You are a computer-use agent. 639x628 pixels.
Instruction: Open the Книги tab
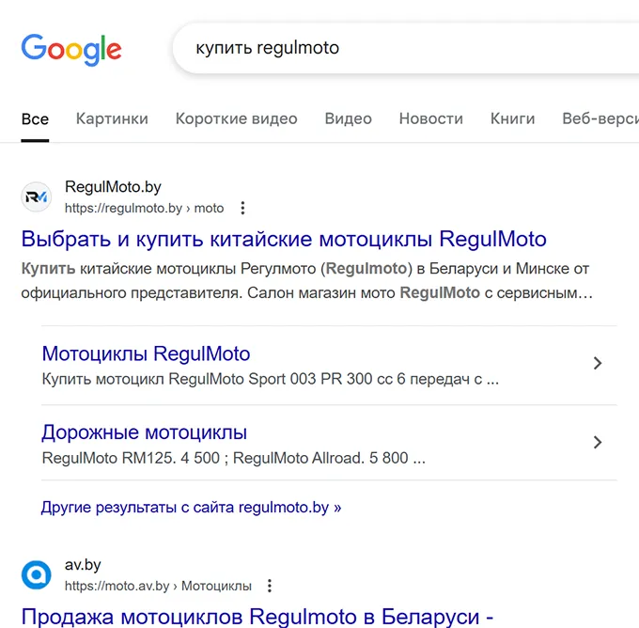pyautogui.click(x=512, y=118)
